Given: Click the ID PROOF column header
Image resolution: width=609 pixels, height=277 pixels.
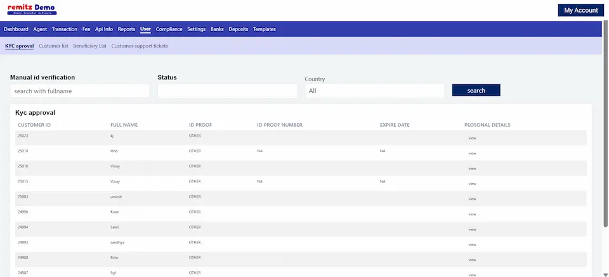Looking at the screenshot, I should tap(200, 125).
